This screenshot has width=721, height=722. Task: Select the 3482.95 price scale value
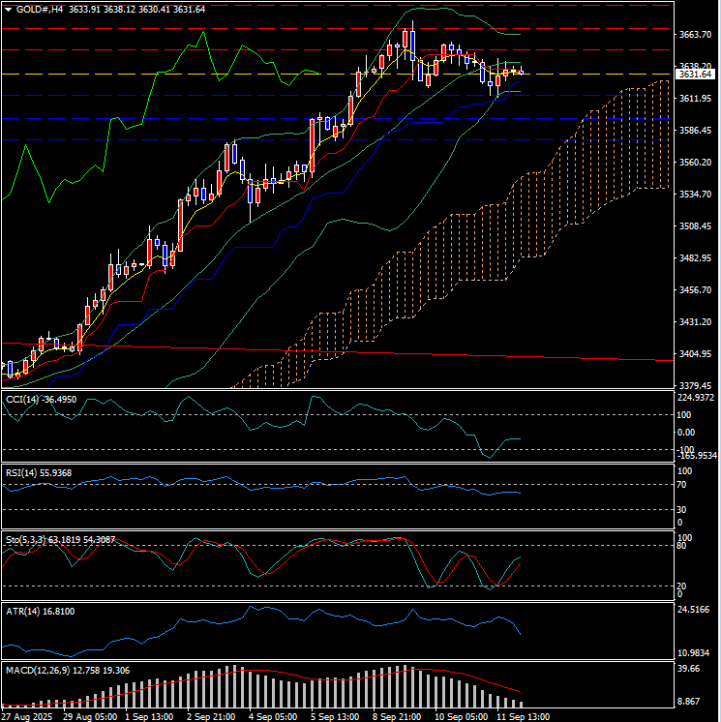[695, 257]
